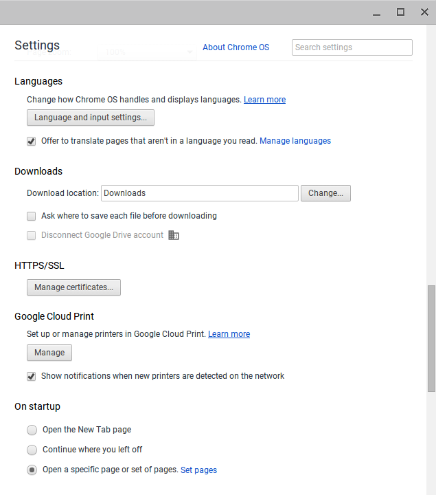Open About Chrome OS page
This screenshot has width=436, height=495.
(x=236, y=47)
